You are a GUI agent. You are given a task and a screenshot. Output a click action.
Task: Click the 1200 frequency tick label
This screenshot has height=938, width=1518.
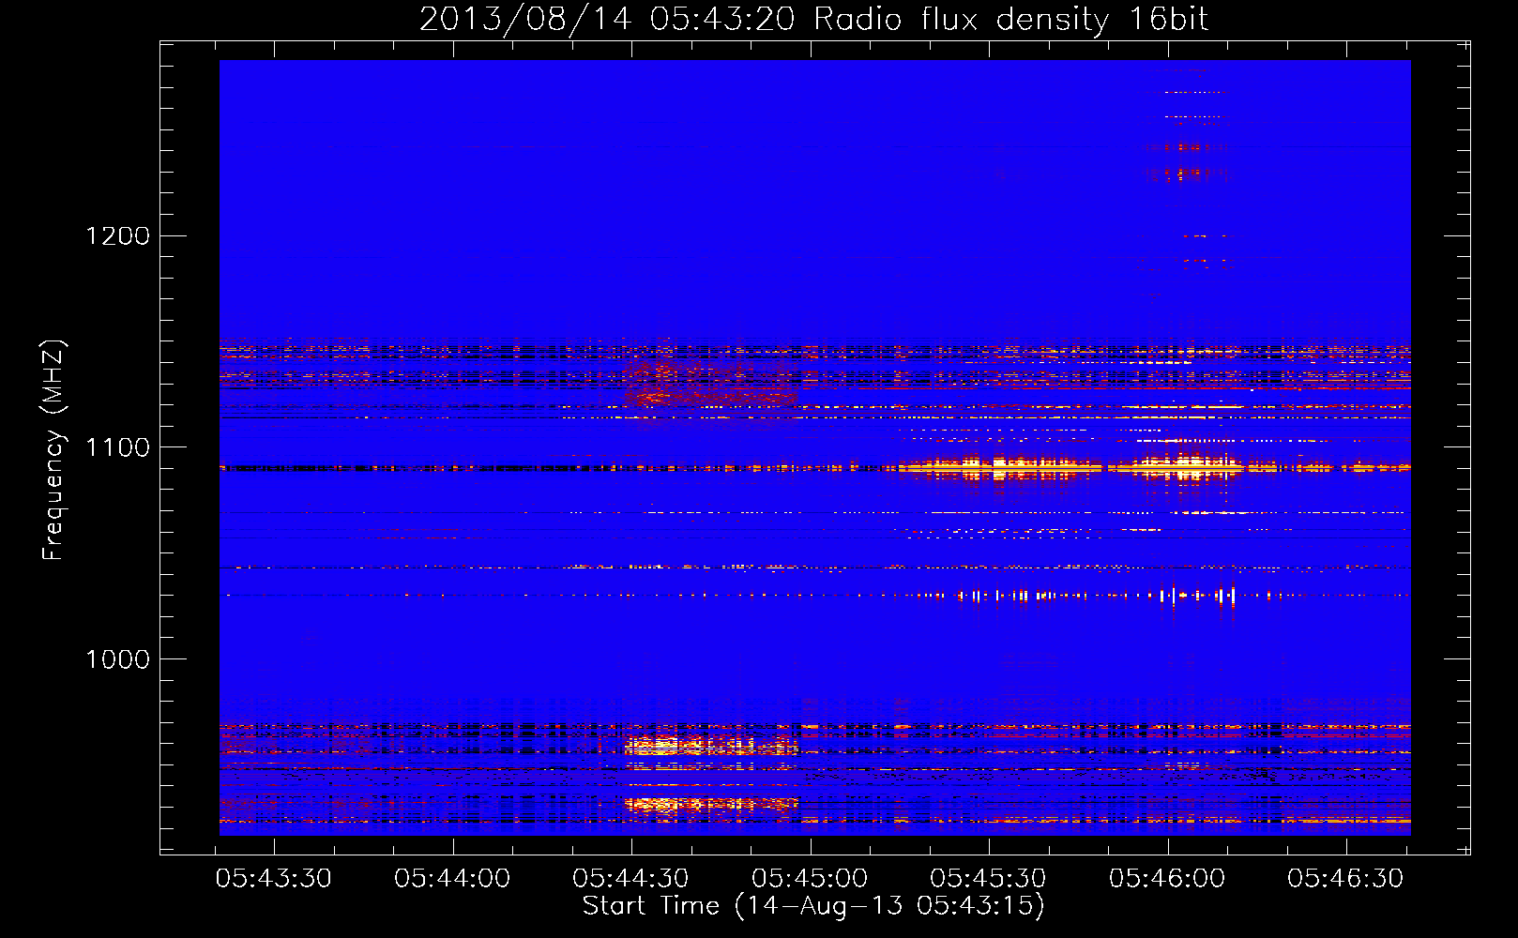click(x=117, y=235)
